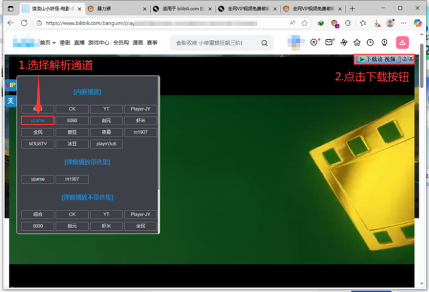This screenshot has width=429, height=292.
Task: Select yparse under 弹窗播放带选集
Action: [38, 179]
